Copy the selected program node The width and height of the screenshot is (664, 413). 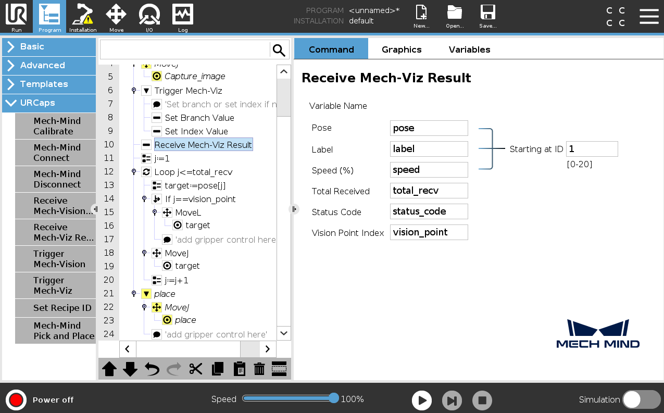pos(218,369)
